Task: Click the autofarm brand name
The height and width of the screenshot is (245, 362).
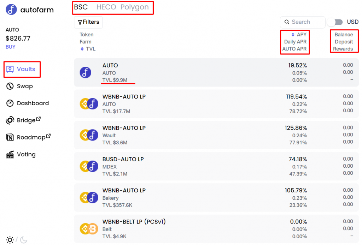Action: click(x=37, y=10)
